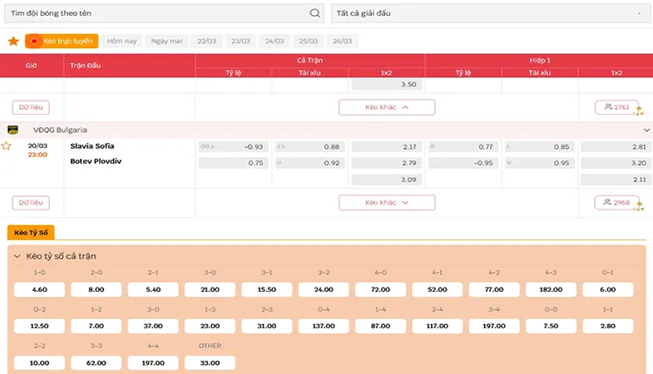Select the Kèo trực tuyến tab
This screenshot has width=653, height=374.
62,42
